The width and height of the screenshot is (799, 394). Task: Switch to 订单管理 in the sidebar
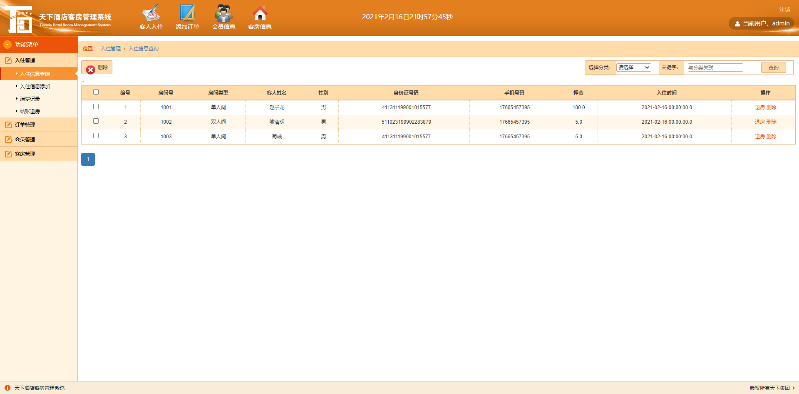click(x=25, y=125)
